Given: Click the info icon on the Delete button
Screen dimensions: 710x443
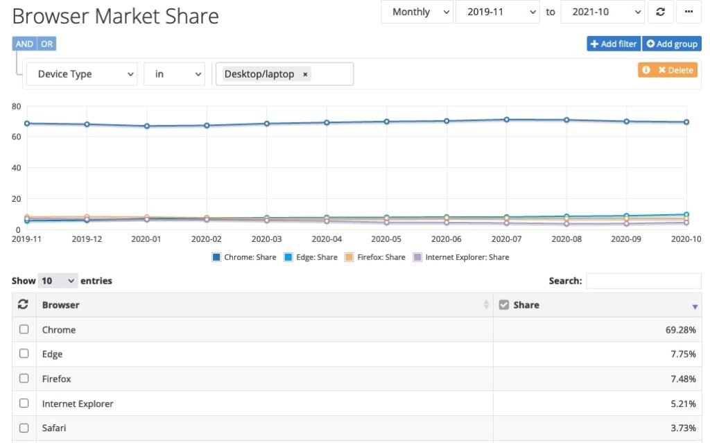Looking at the screenshot, I should [646, 70].
